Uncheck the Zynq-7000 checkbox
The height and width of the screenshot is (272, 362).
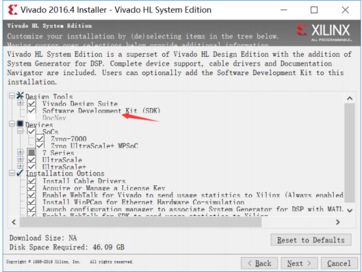pyautogui.click(x=40, y=138)
